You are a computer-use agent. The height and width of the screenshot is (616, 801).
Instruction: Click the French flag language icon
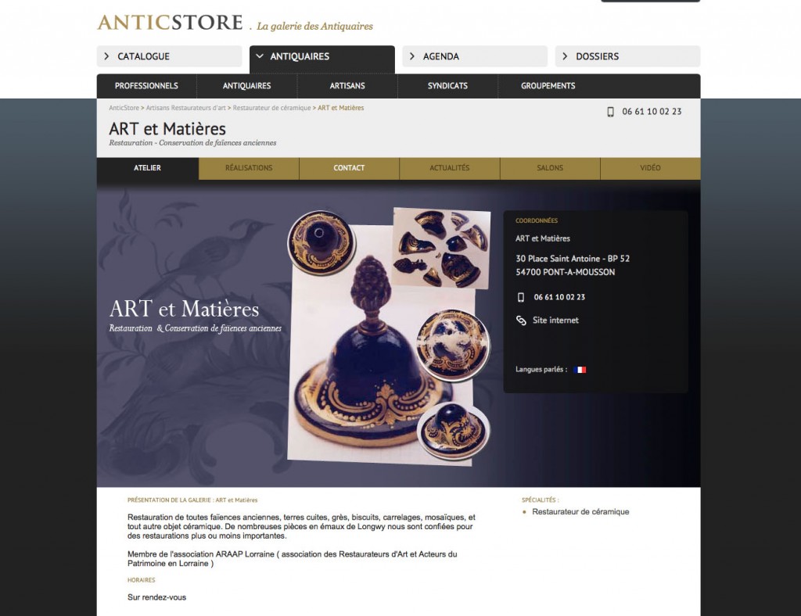(x=580, y=370)
